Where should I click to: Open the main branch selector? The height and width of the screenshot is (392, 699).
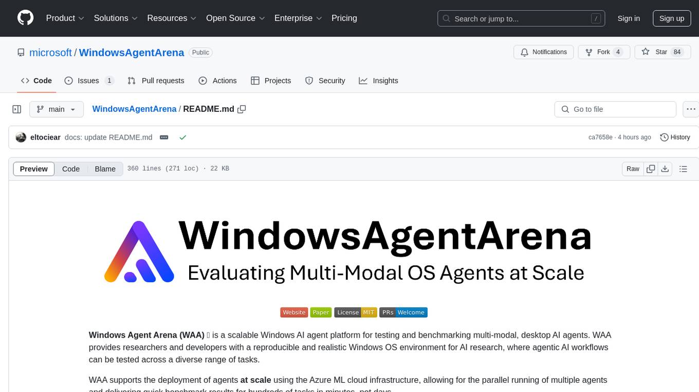coord(56,109)
